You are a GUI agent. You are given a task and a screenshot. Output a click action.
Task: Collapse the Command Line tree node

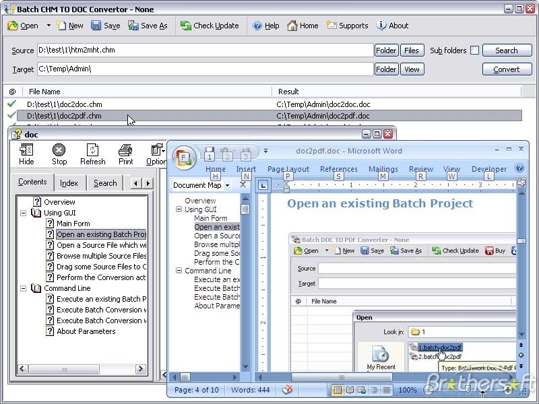click(24, 288)
